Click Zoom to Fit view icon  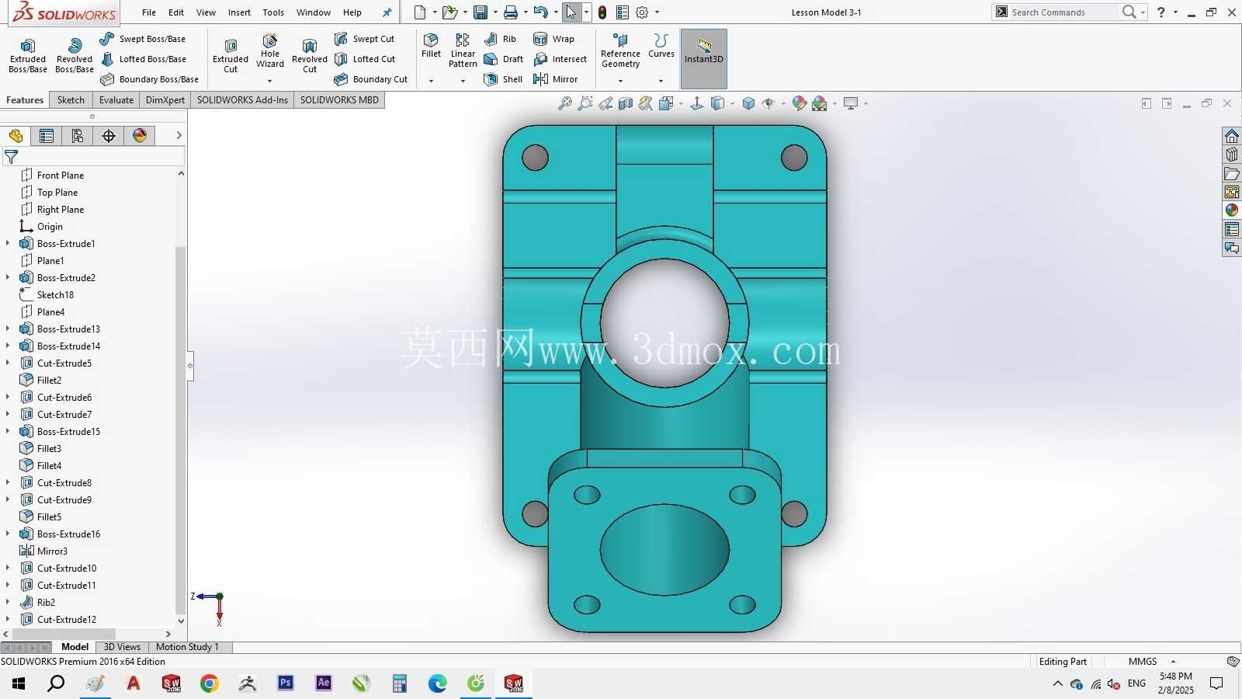point(565,103)
